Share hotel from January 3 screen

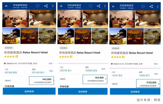click(151, 7)
